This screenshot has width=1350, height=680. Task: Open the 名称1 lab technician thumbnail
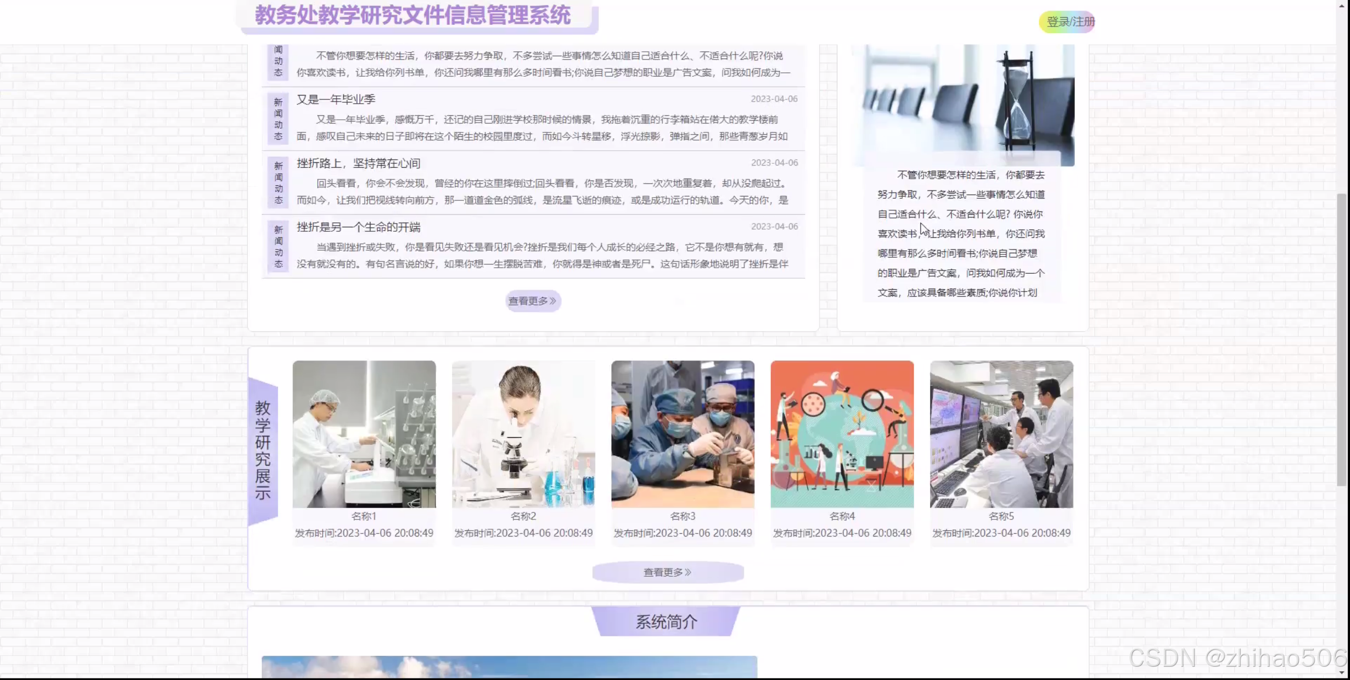(364, 434)
